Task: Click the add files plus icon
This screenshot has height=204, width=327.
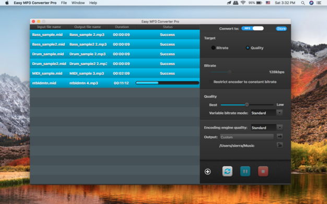Action: pos(207,172)
